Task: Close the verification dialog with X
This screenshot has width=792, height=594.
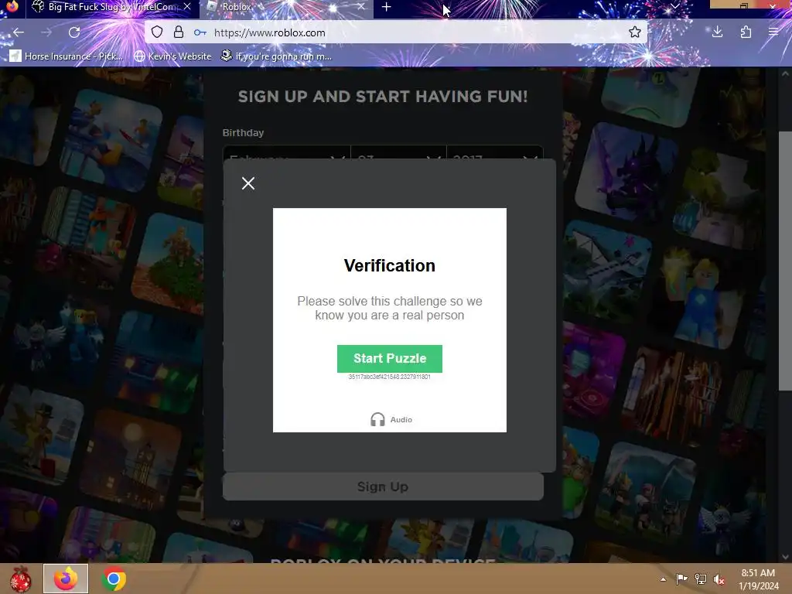Action: point(248,183)
